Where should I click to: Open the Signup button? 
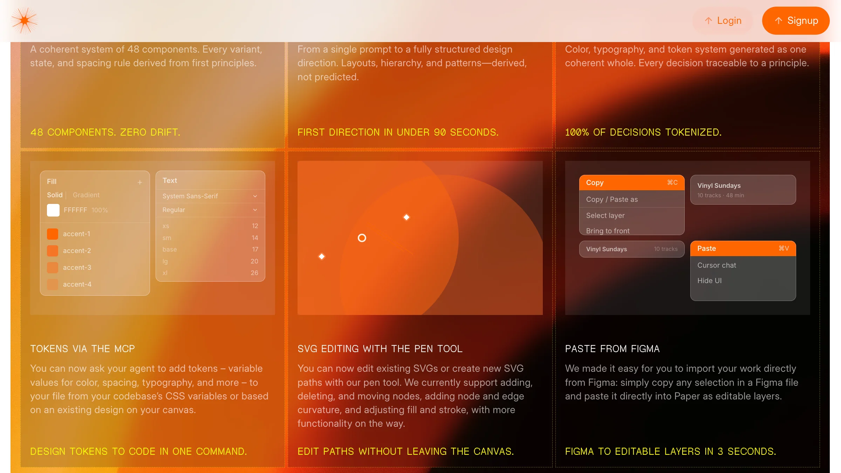coord(796,21)
